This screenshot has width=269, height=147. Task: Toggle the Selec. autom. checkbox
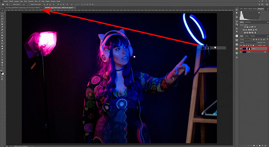(12, 4)
